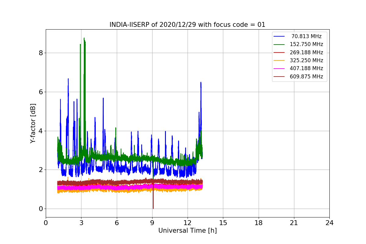Click the blue legend line swatch
Screen dimensions: 366x244
click(x=279, y=36)
